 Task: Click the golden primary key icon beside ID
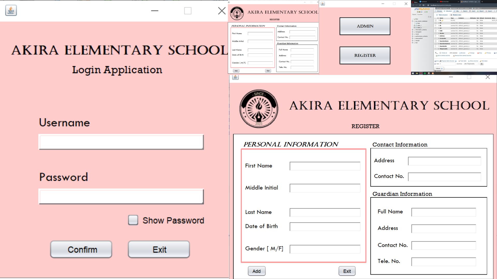point(443,20)
